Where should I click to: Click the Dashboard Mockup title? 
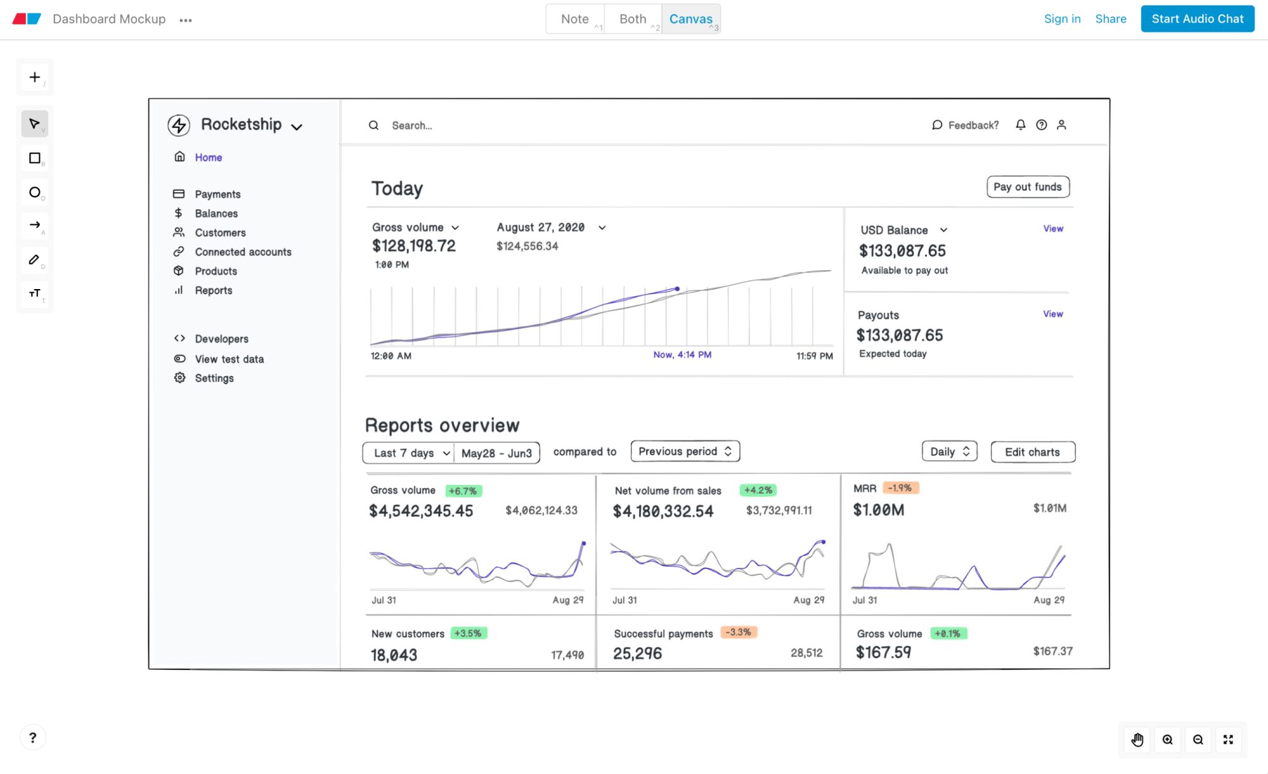pyautogui.click(x=109, y=19)
